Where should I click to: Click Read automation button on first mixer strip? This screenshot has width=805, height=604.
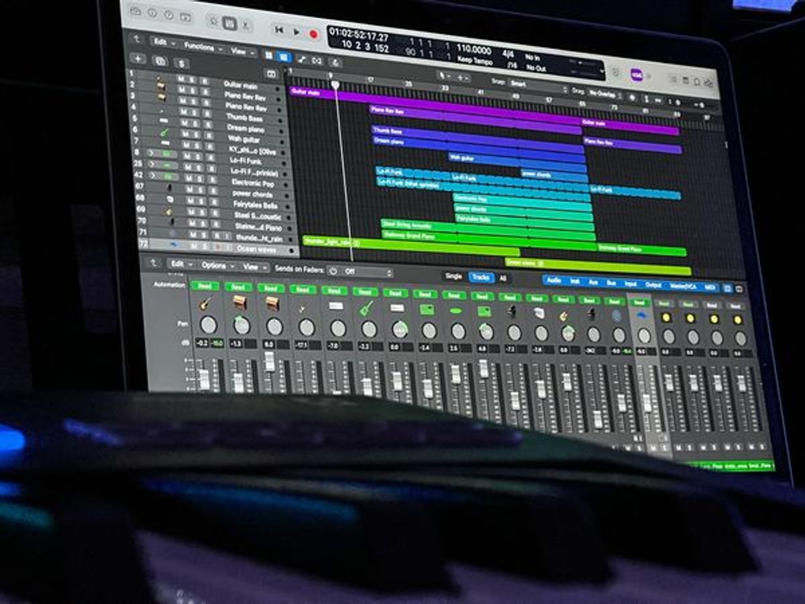click(205, 286)
